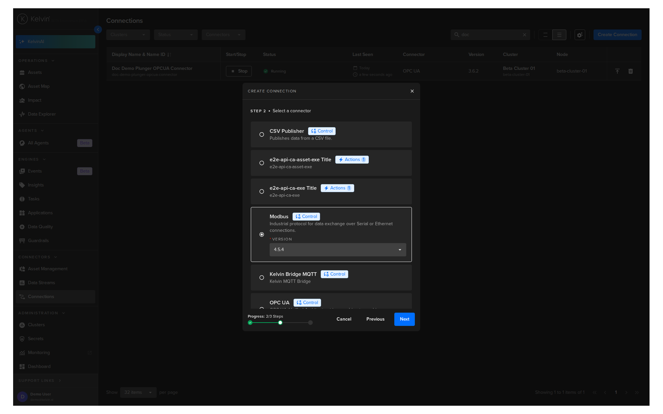
Task: Select the Kelvin Bridge MQTT radio button
Action: 262,277
